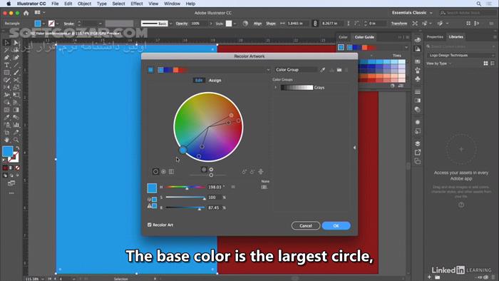
Task: Click the hide color group storage arrow
Action: click(354, 148)
